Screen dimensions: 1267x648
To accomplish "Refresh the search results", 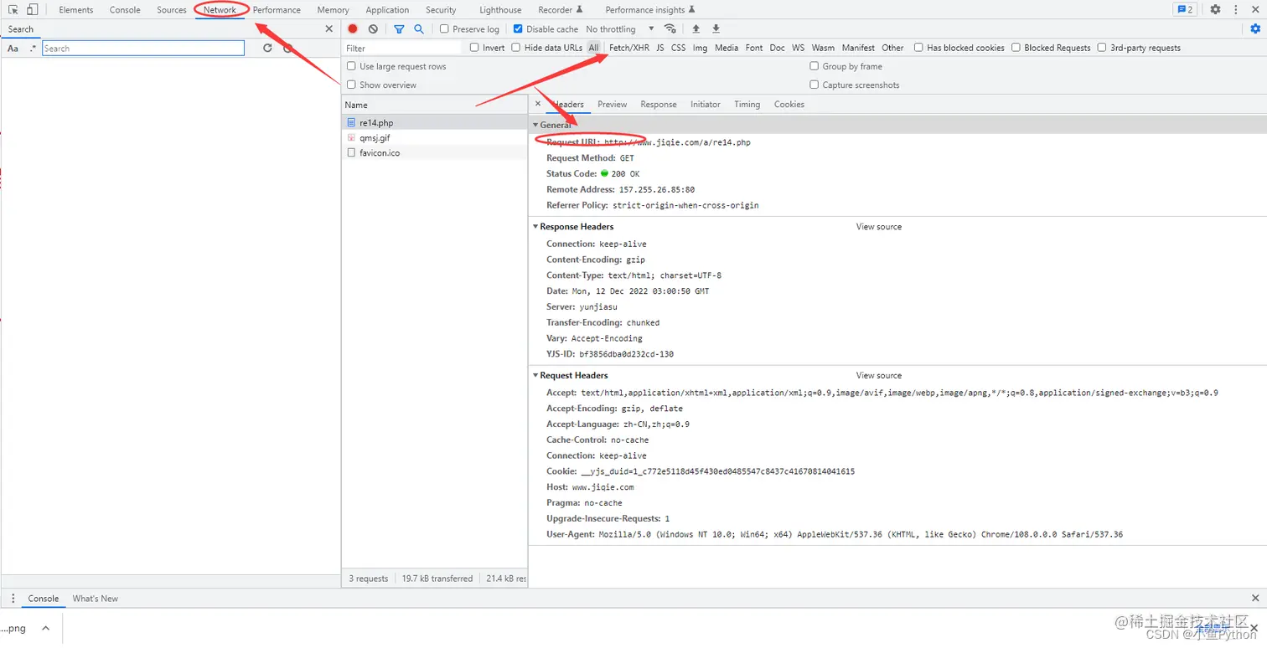I will point(267,49).
